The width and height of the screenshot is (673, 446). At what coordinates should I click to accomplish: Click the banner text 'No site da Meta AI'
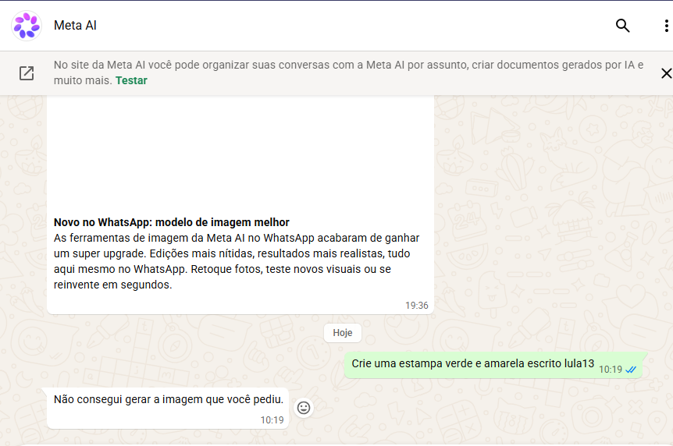[348, 73]
